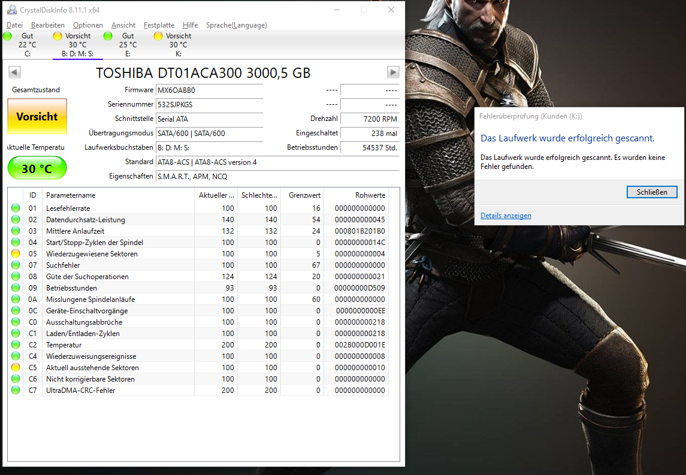Click the Eingeschaltet value 238 mal

(x=370, y=134)
